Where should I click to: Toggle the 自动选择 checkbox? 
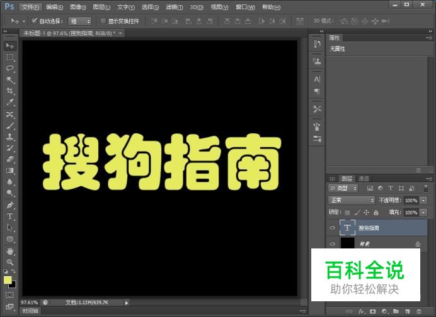coord(34,21)
